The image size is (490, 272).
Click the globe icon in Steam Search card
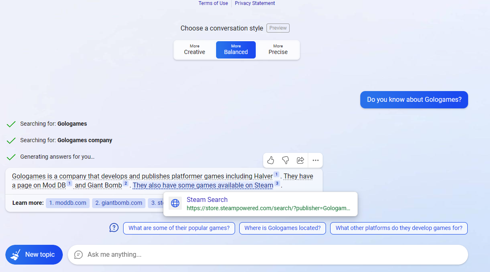pyautogui.click(x=175, y=204)
